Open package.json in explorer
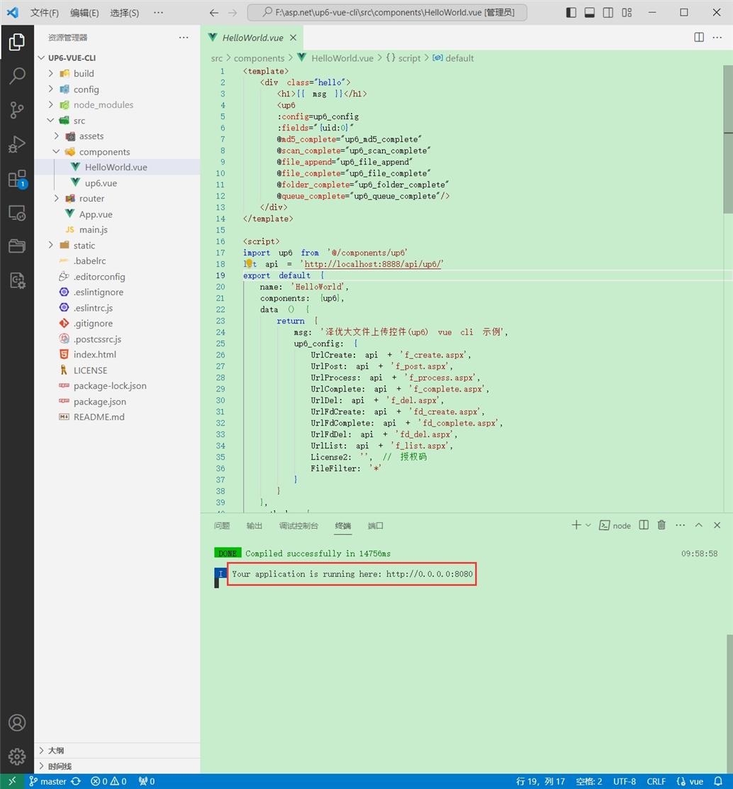 click(99, 402)
